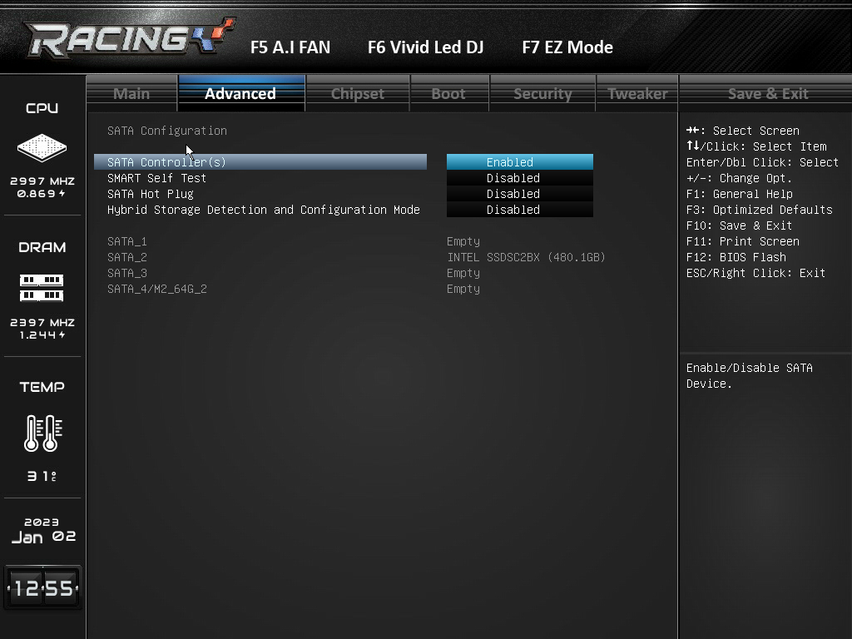This screenshot has width=852, height=639.
Task: Switch to the Main tab
Action: coord(131,93)
